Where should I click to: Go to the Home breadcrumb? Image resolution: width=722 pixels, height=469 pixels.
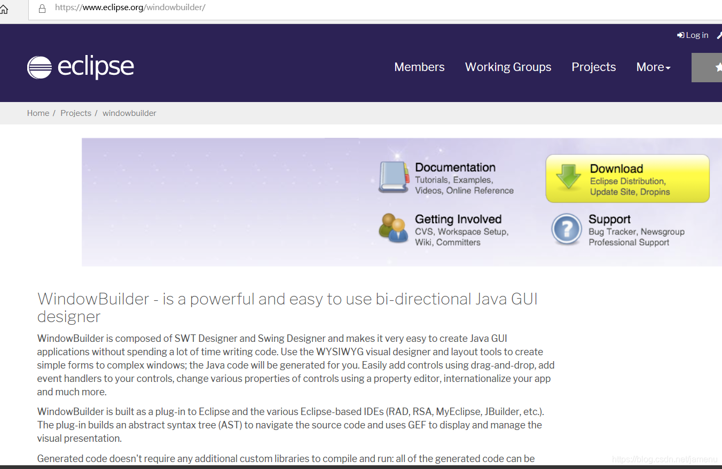click(38, 113)
